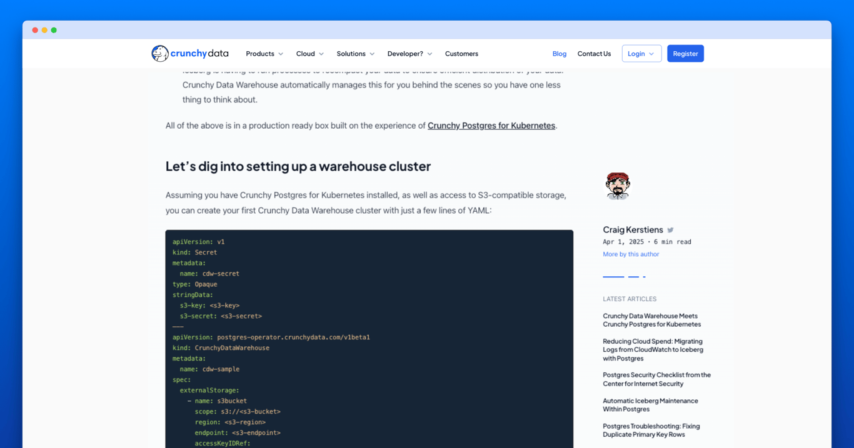Click the 'apiVersion: v1' code line
Image resolution: width=854 pixels, height=448 pixels.
click(199, 242)
